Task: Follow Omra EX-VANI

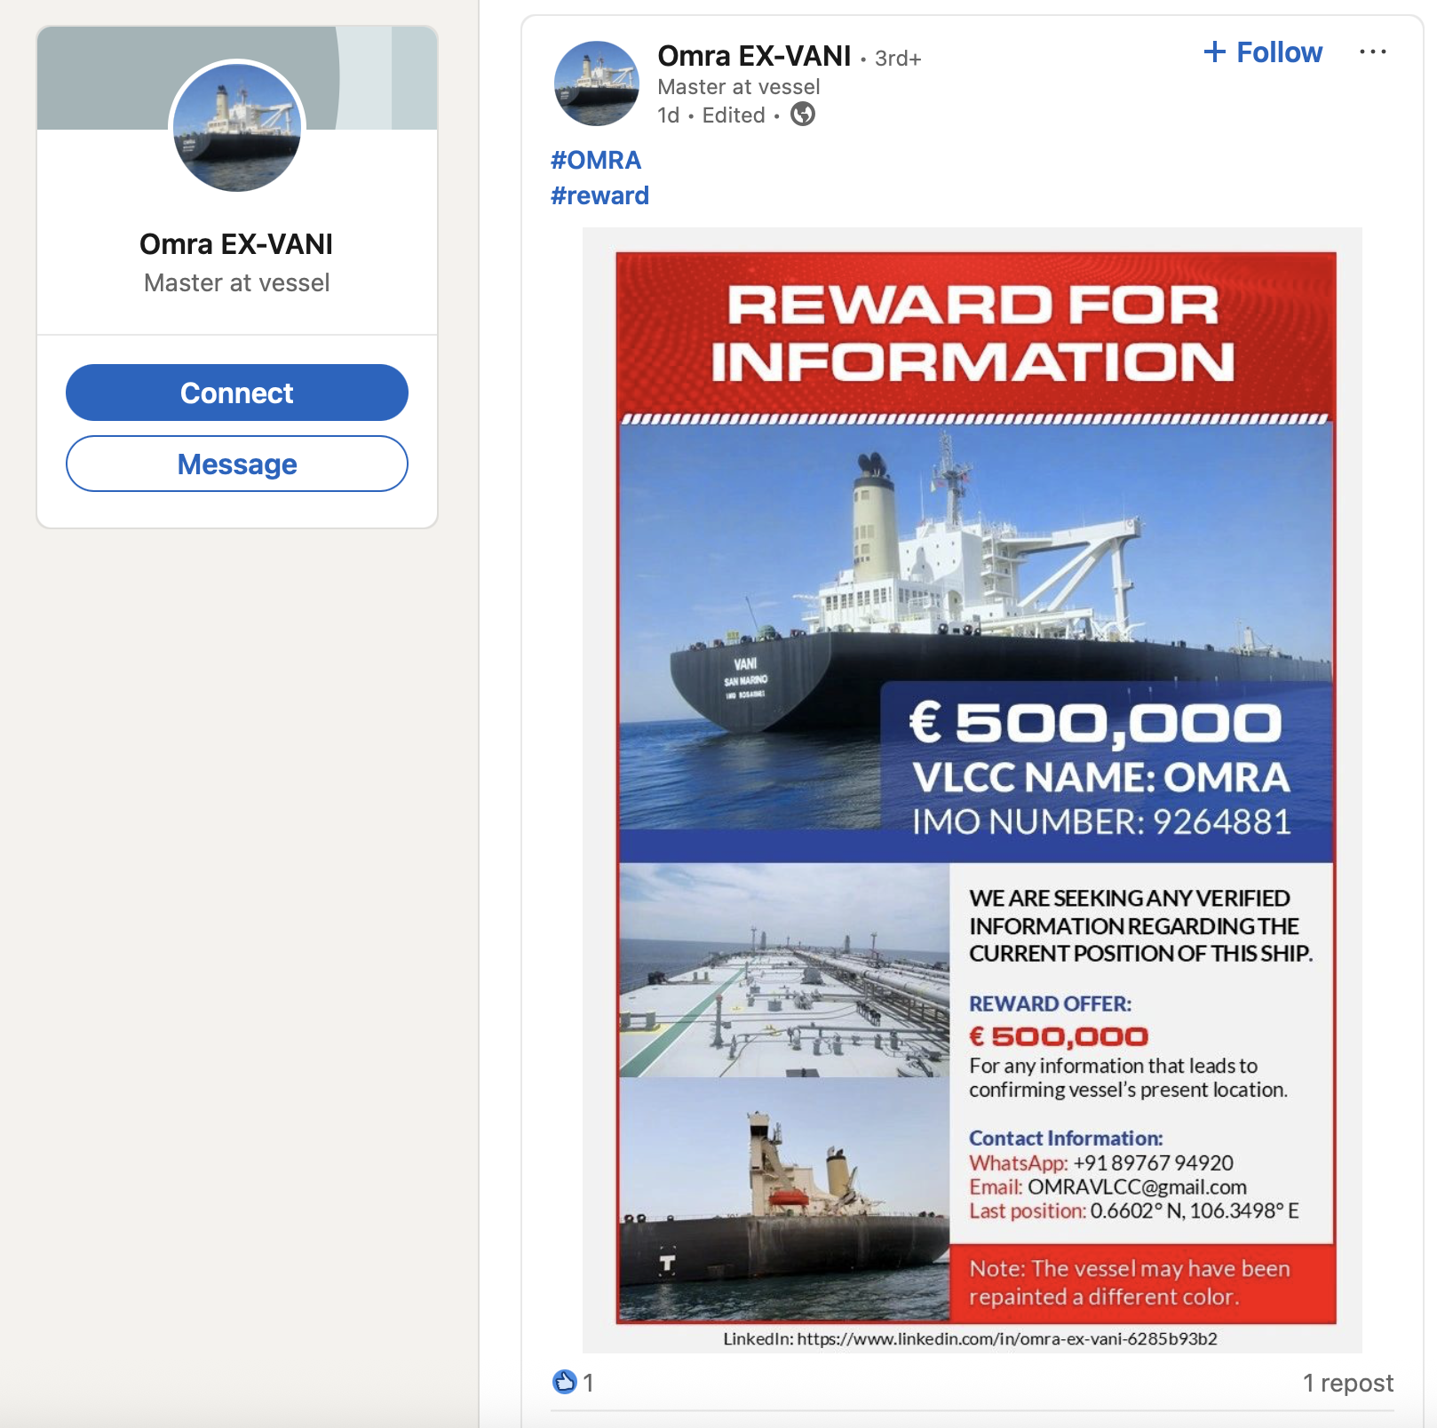Action: (x=1263, y=52)
